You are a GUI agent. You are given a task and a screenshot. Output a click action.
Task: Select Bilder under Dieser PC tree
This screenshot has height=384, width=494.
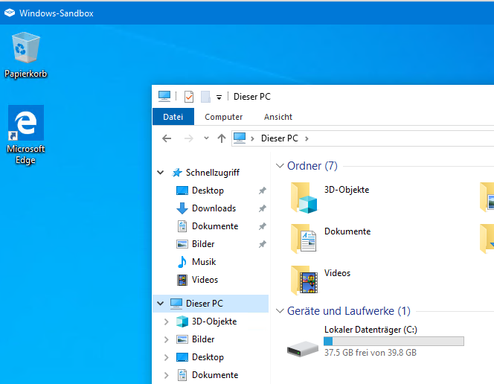click(x=203, y=339)
